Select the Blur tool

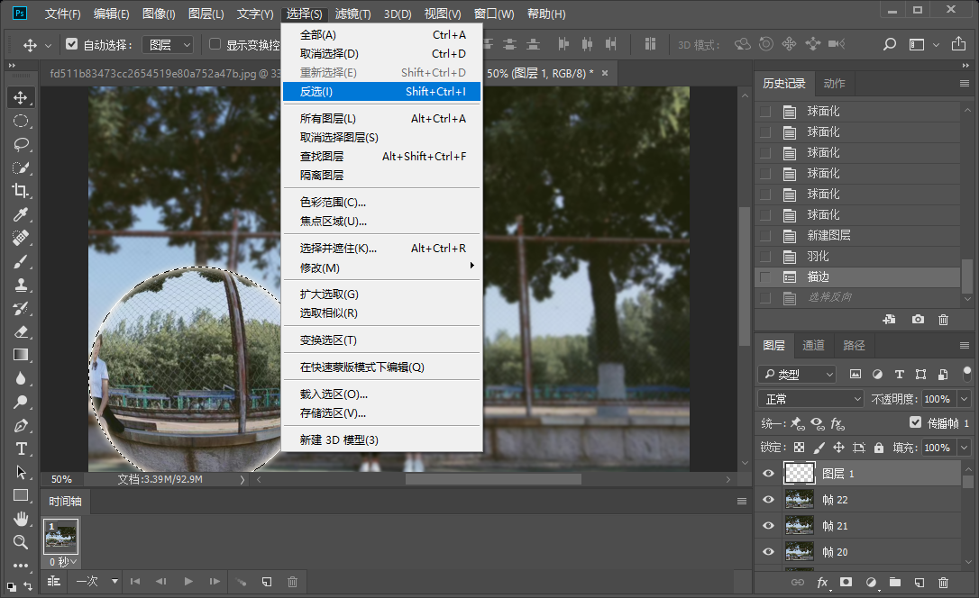click(21, 378)
